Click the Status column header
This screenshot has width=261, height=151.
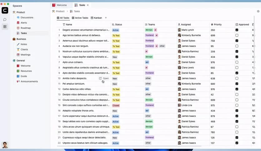[117, 24]
